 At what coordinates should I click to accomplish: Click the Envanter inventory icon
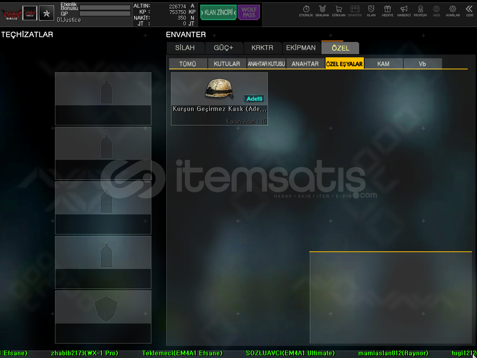click(x=354, y=11)
